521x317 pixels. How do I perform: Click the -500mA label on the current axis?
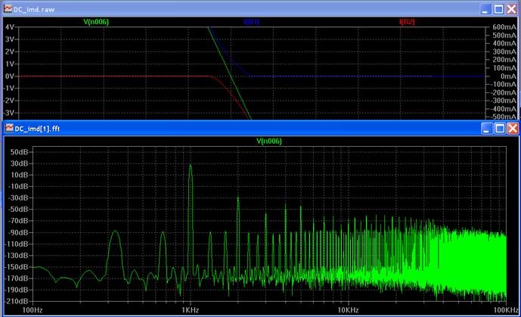(x=504, y=117)
